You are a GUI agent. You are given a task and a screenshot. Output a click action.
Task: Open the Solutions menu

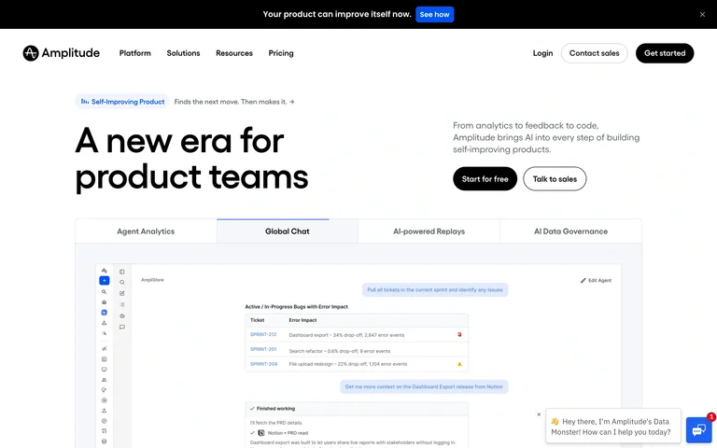coord(183,53)
